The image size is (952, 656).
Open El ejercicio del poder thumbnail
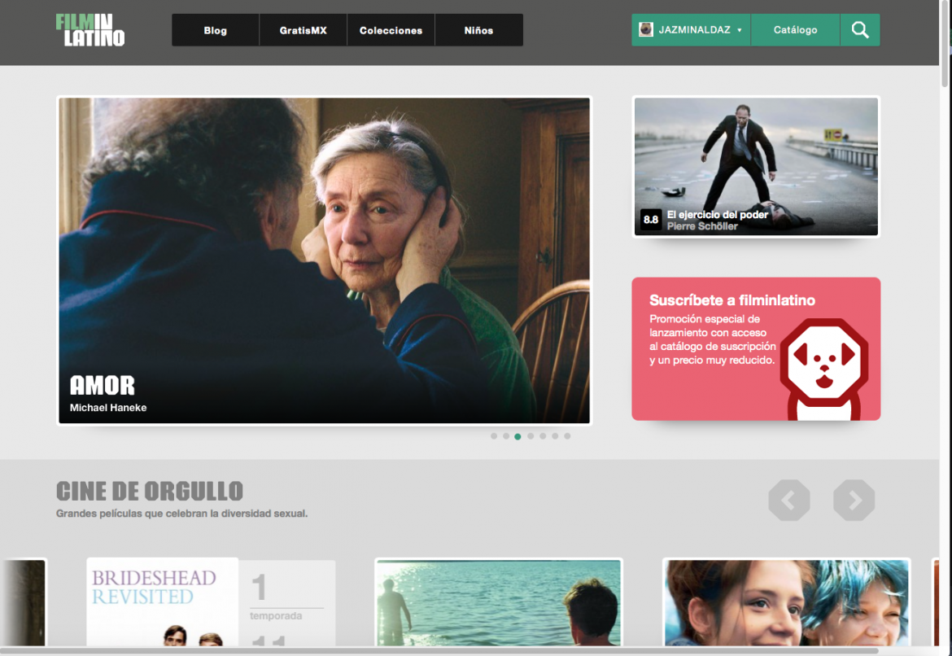pos(756,166)
